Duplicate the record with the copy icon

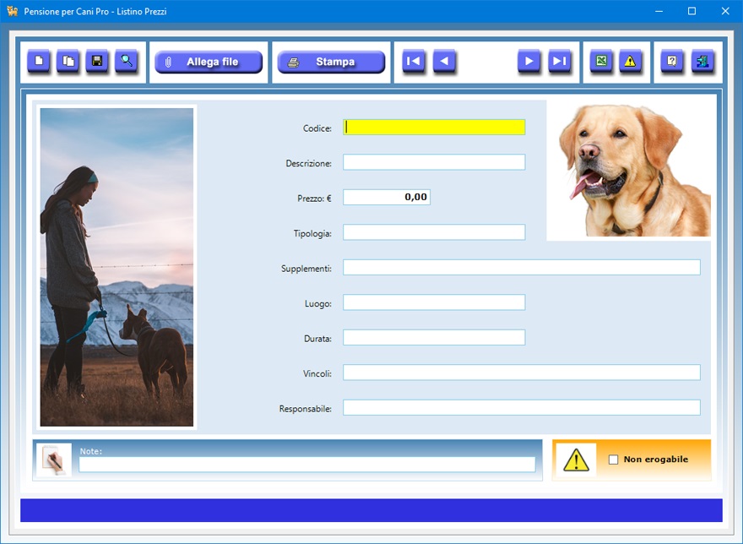68,61
